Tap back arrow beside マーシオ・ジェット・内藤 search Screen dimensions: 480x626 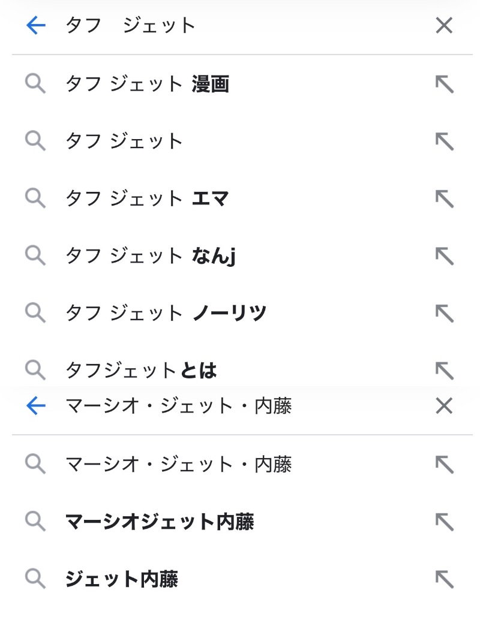36,406
